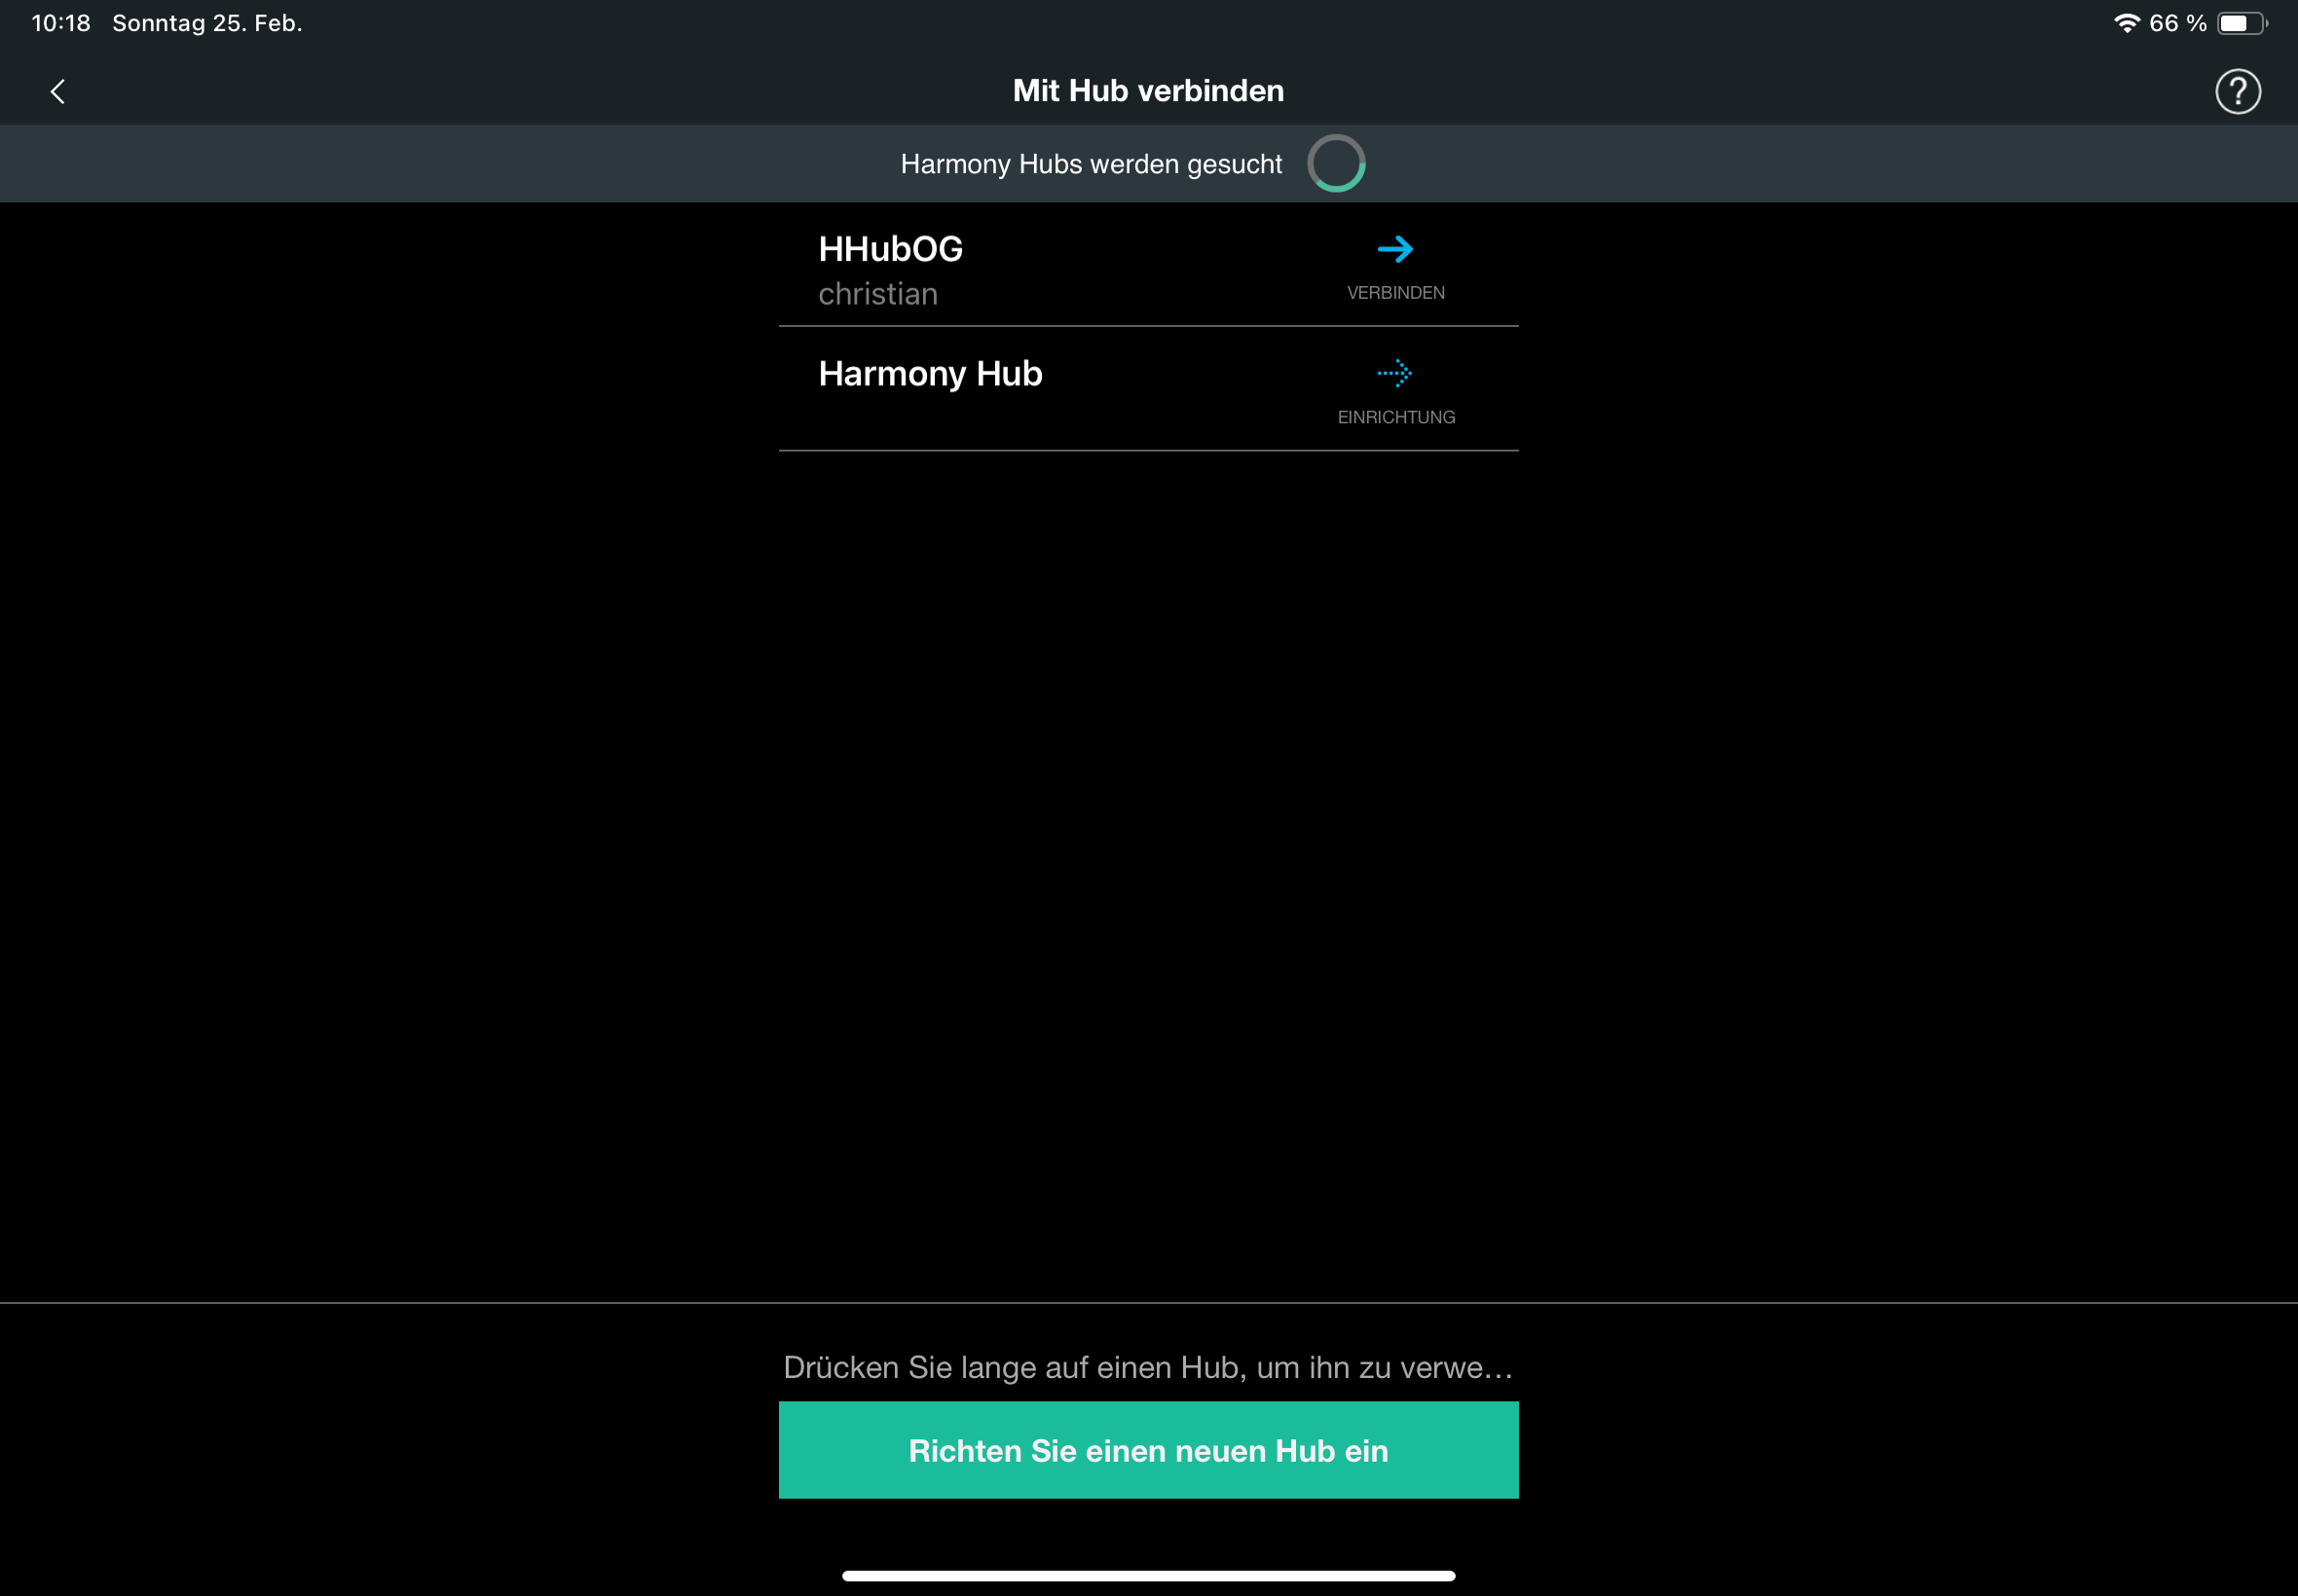Tap the searching spinner indicator

coord(1336,163)
